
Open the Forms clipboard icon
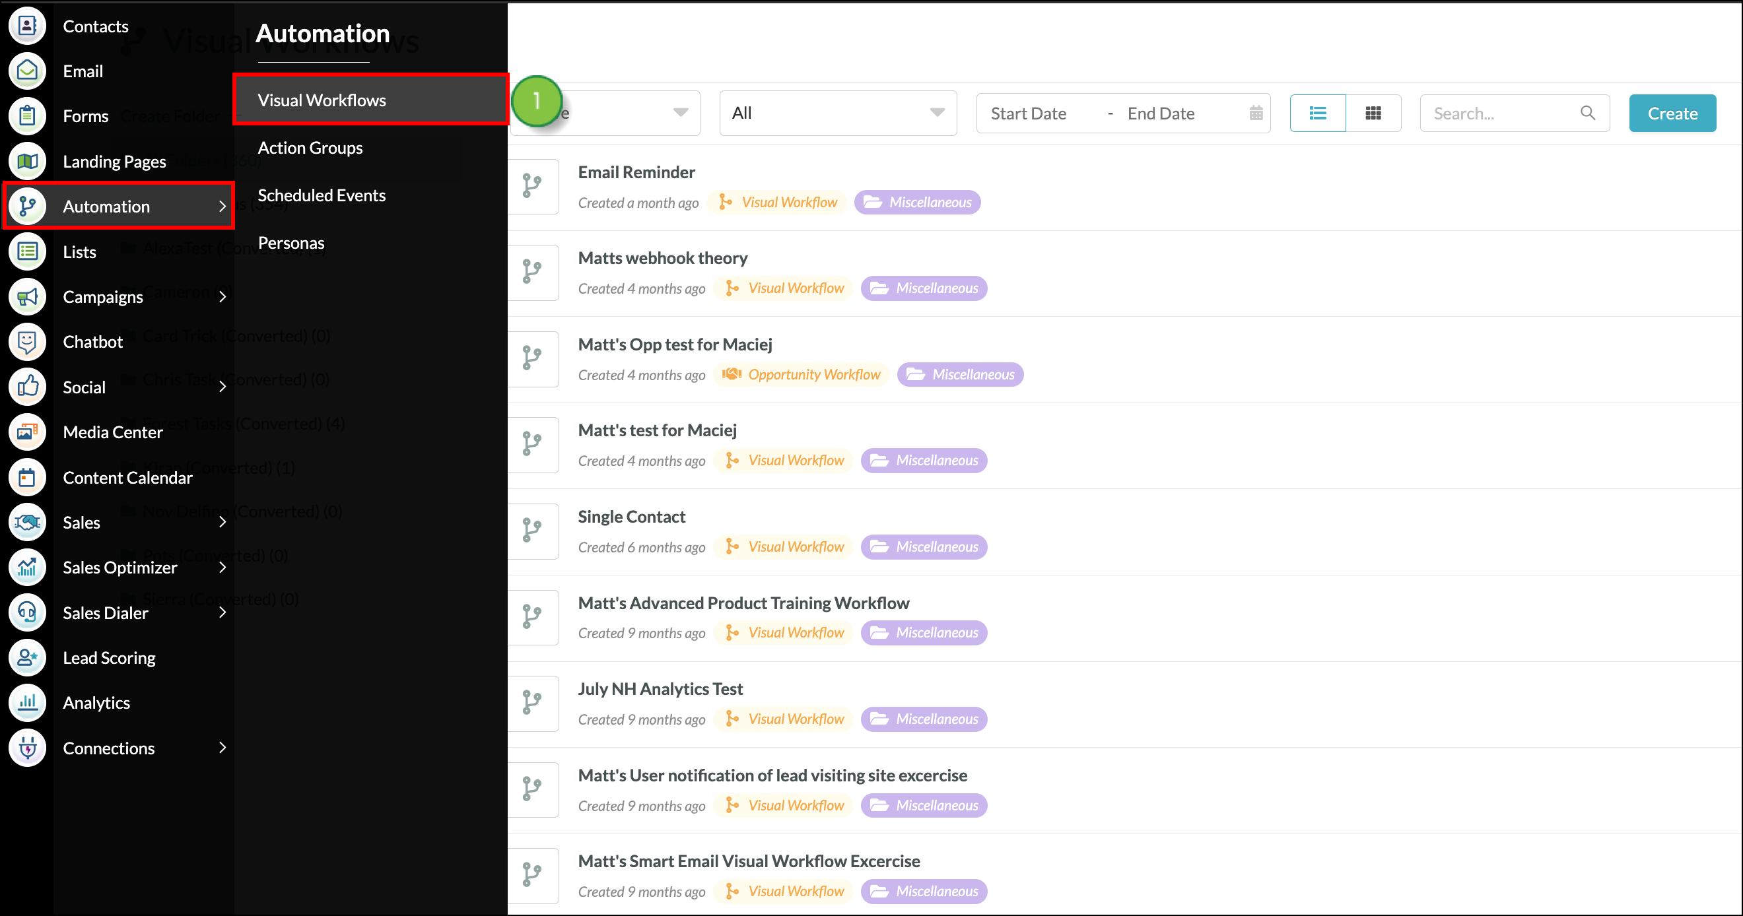pos(27,115)
